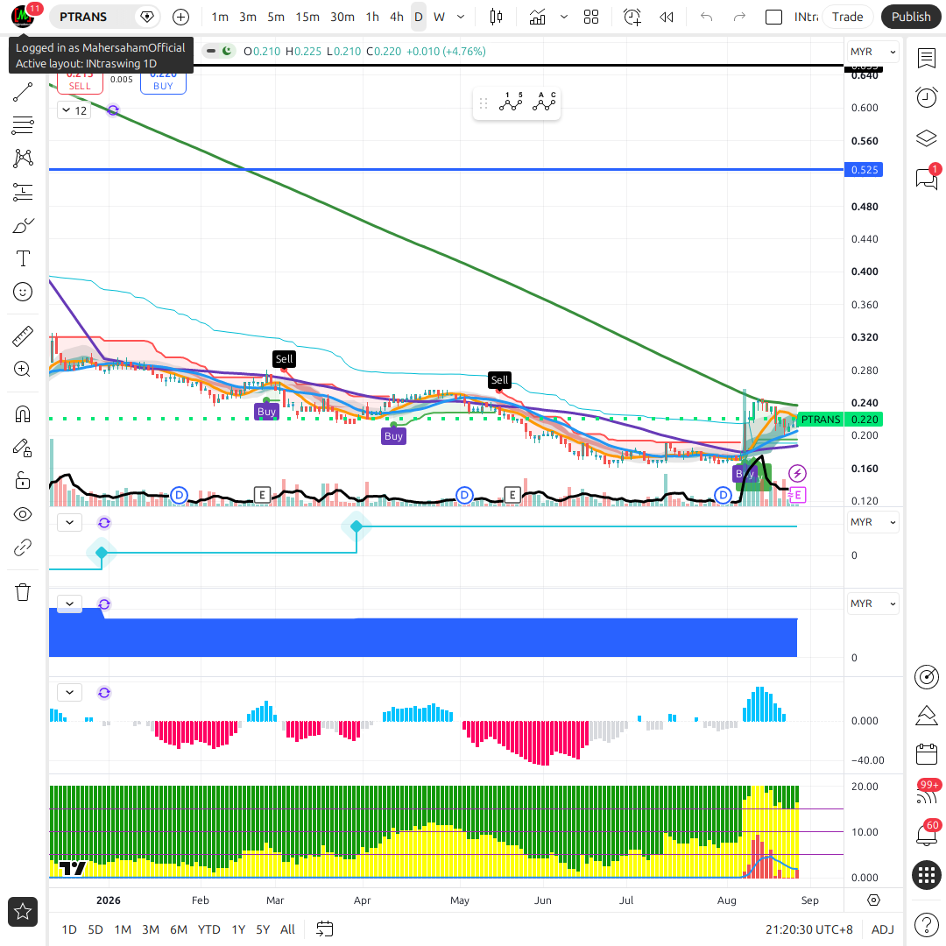The height and width of the screenshot is (946, 946).
Task: Open the time zone 21:20:30 UTC+8 menu
Action: [x=809, y=929]
